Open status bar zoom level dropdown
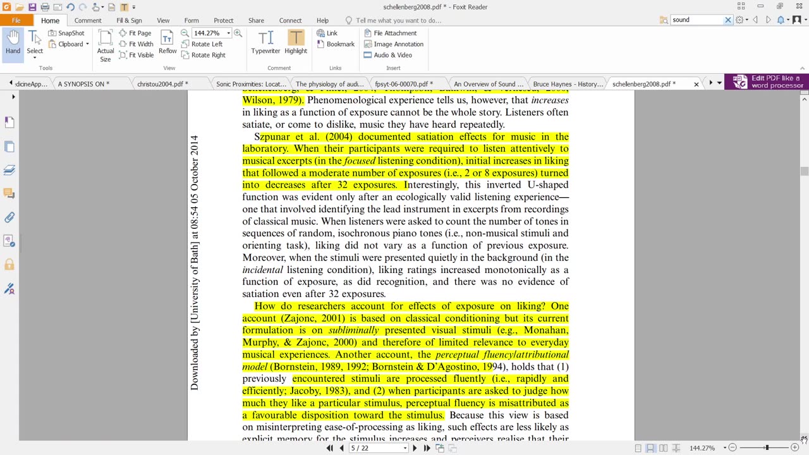 point(724,448)
